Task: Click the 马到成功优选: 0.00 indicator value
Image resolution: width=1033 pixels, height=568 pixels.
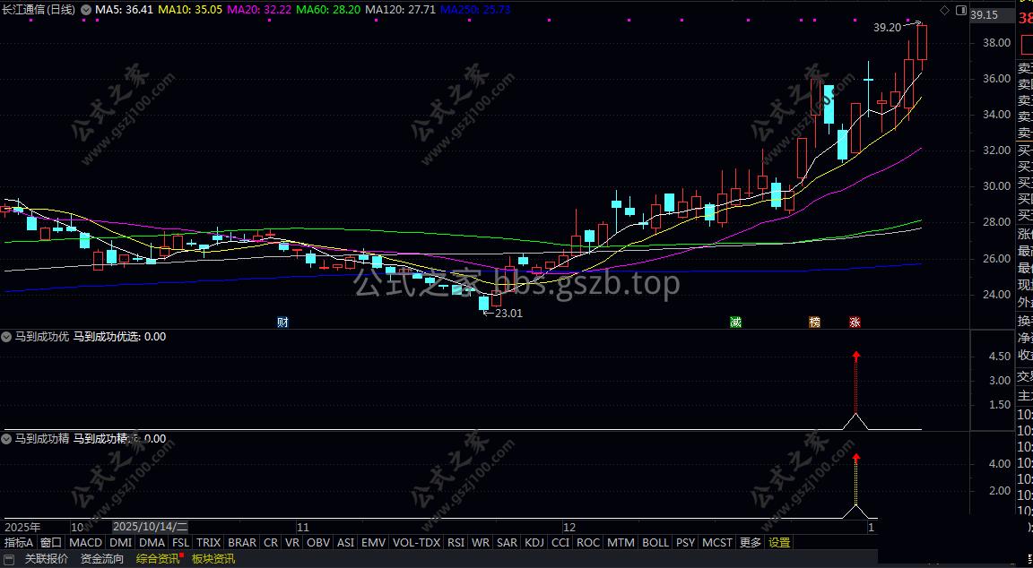Action: [120, 336]
